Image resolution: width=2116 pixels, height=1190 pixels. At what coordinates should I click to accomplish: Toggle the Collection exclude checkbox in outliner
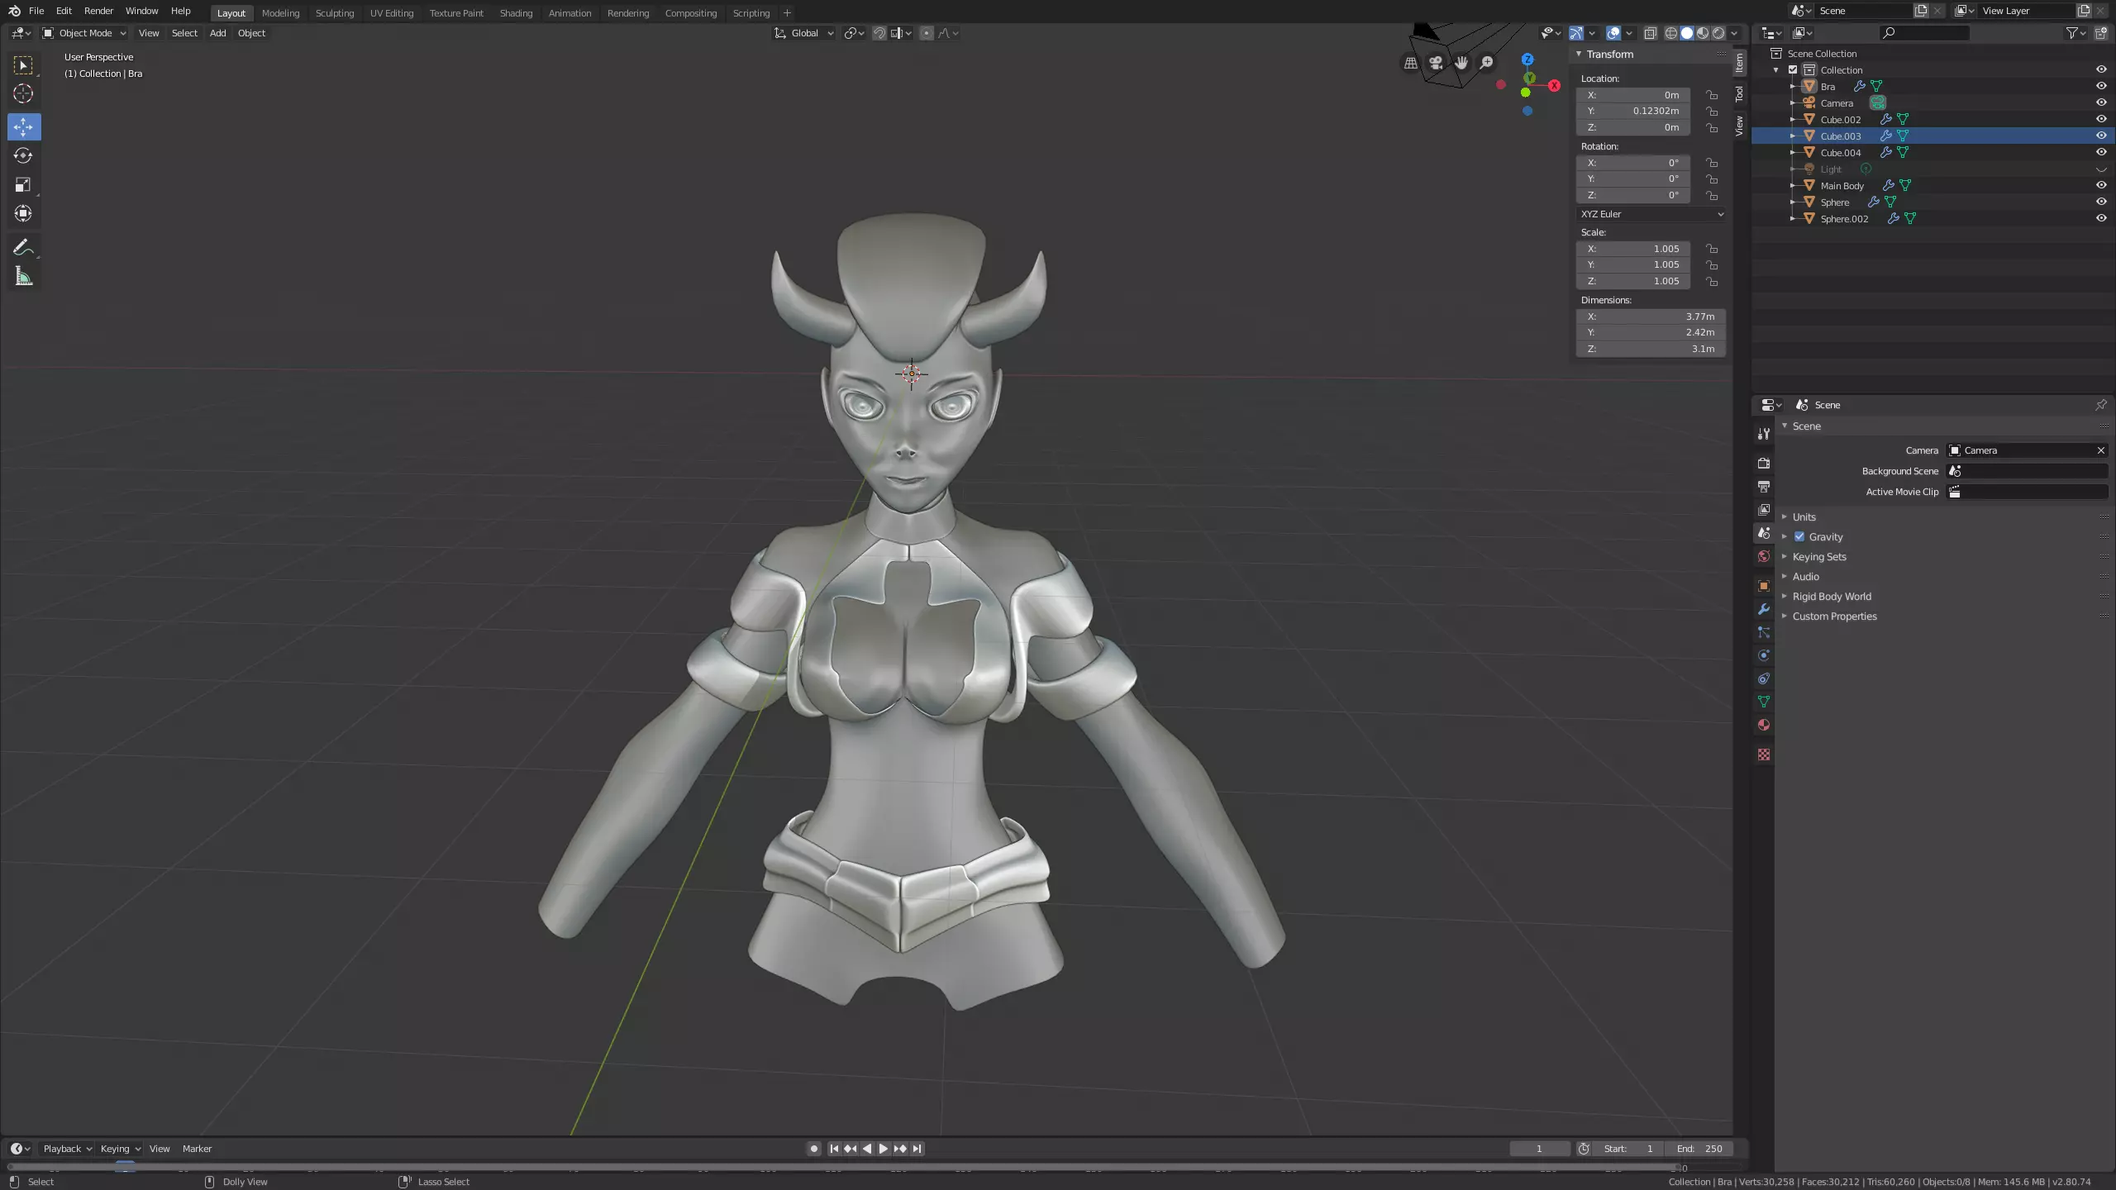coord(1793,70)
